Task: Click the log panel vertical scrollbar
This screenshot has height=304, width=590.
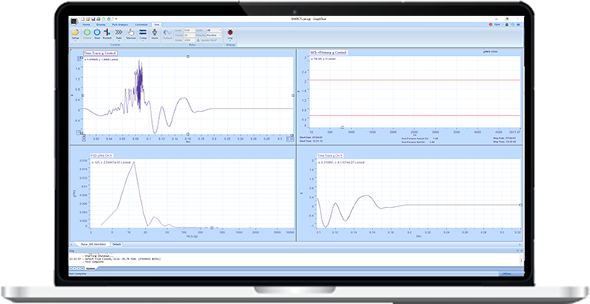Action: tap(521, 260)
